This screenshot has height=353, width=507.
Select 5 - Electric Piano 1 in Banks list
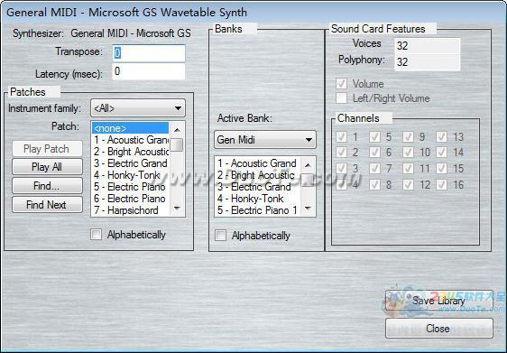pyautogui.click(x=258, y=210)
